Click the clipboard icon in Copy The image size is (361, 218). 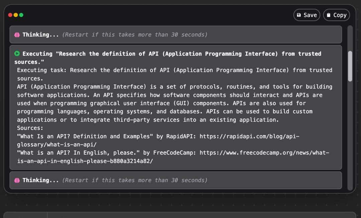click(329, 15)
